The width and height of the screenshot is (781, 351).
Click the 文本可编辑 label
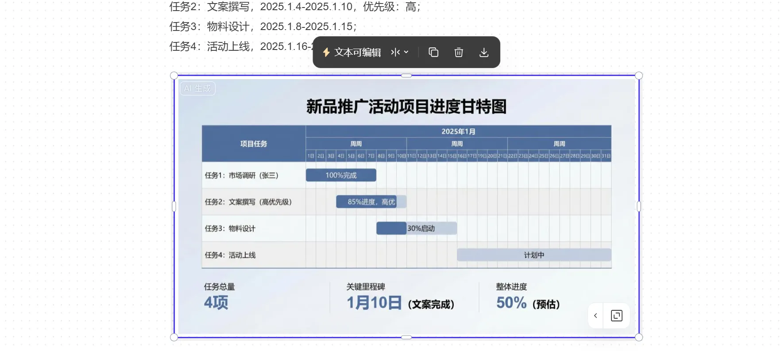click(357, 52)
